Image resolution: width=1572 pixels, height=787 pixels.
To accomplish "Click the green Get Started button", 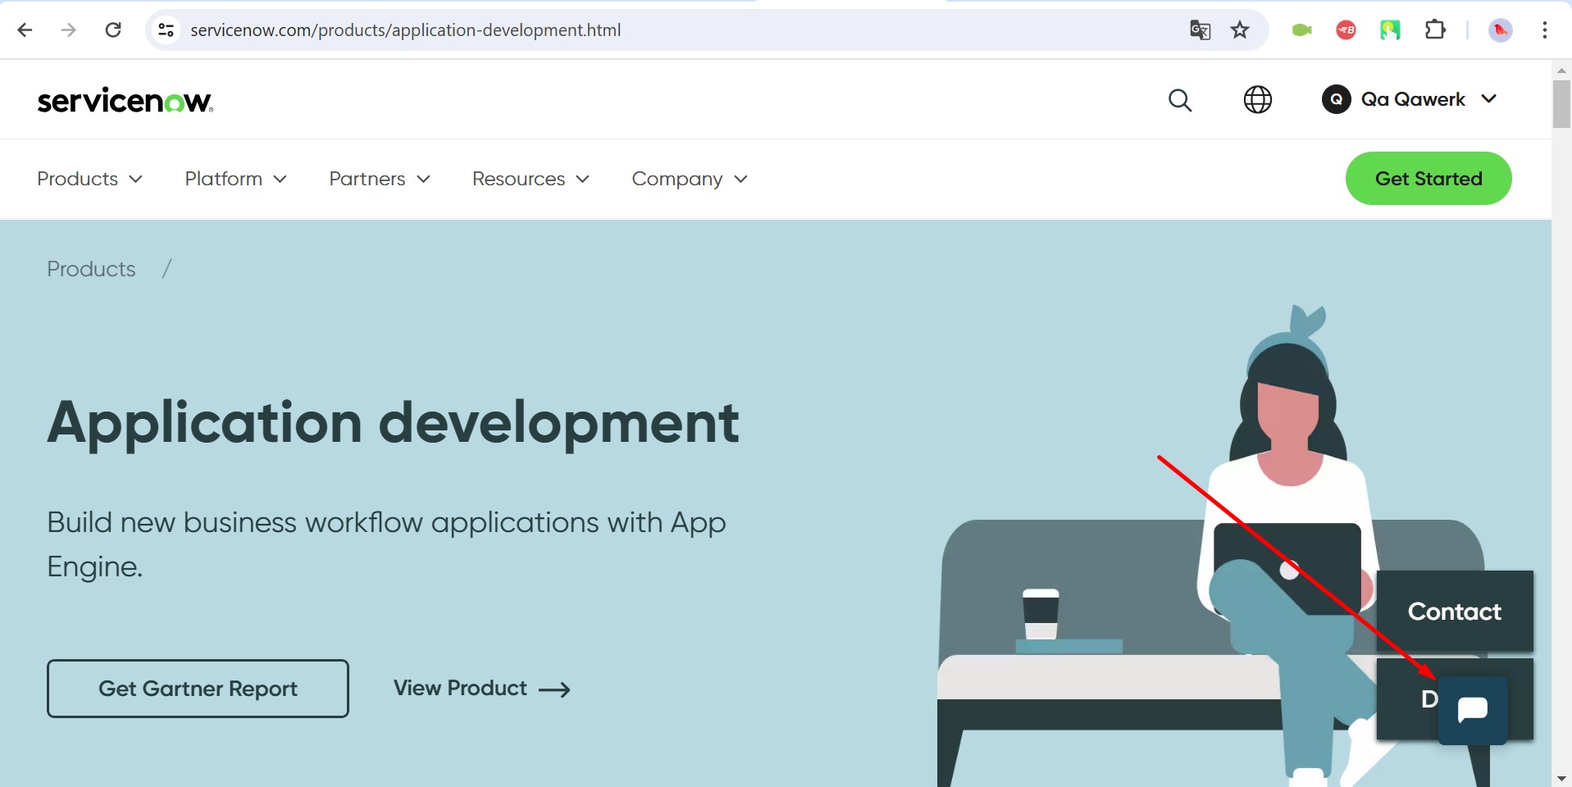I will (x=1428, y=179).
